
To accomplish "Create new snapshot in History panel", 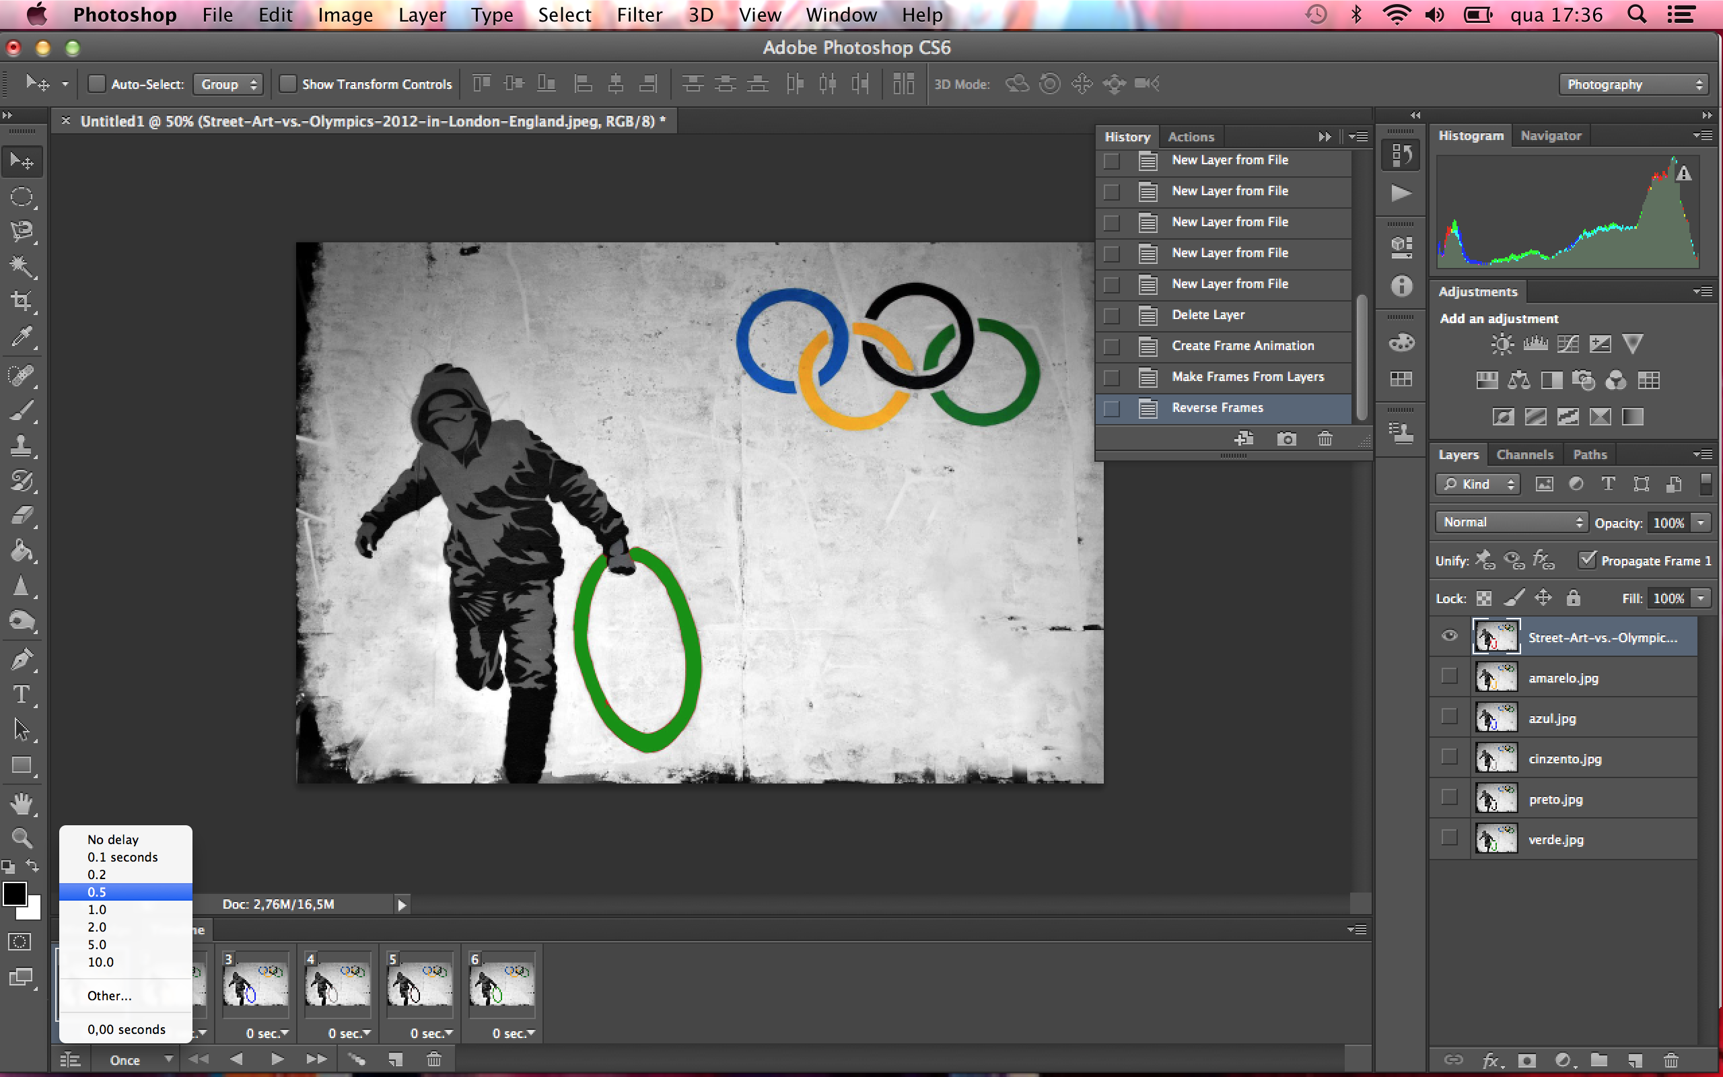I will (1286, 439).
